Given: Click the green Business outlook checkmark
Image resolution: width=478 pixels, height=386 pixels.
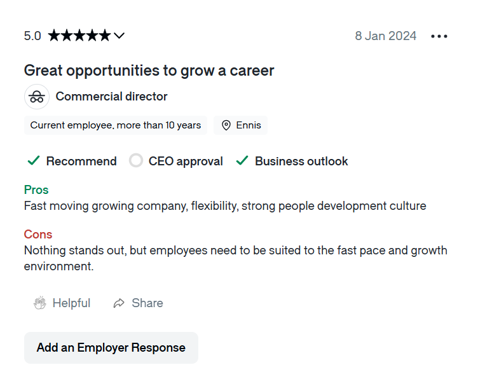Looking at the screenshot, I should [242, 161].
